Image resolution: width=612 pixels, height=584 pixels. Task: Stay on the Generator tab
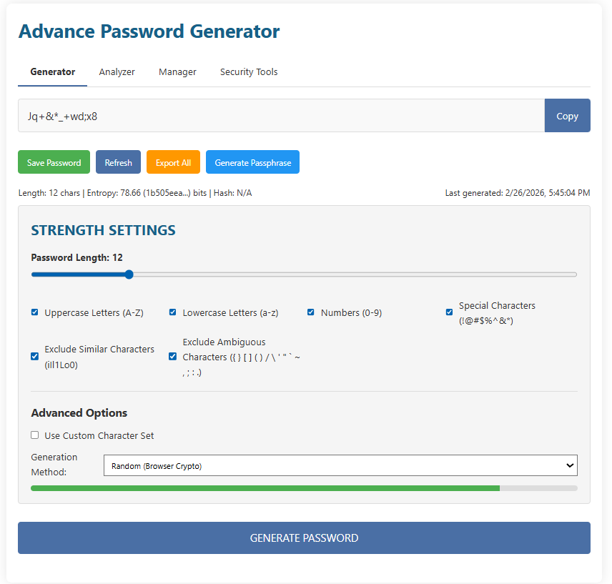click(x=52, y=71)
